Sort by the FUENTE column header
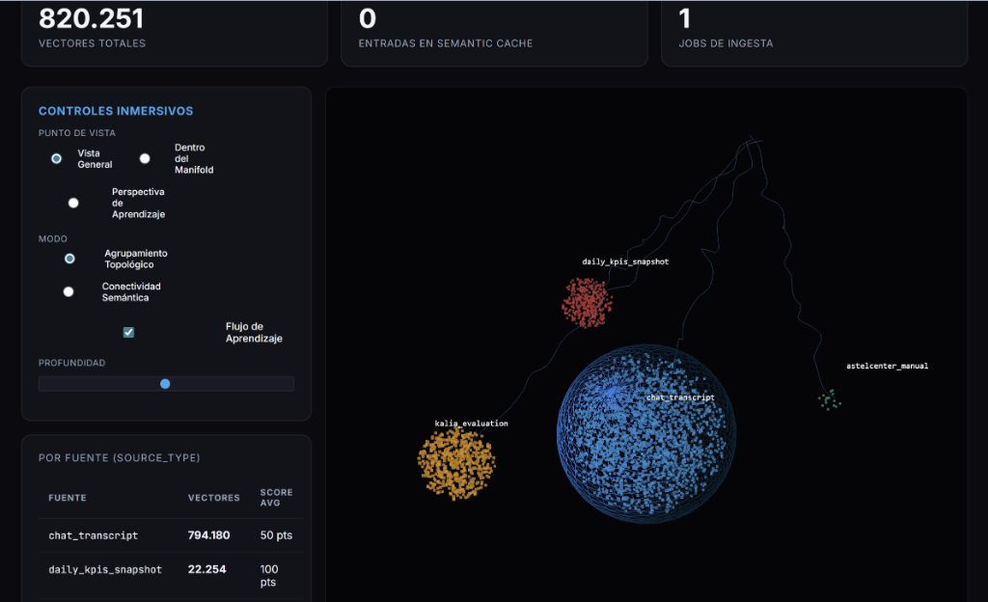 [x=68, y=498]
